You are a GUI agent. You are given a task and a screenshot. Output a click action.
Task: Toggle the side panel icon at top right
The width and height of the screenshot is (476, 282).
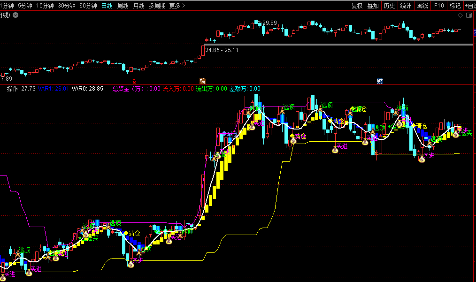[469, 15]
